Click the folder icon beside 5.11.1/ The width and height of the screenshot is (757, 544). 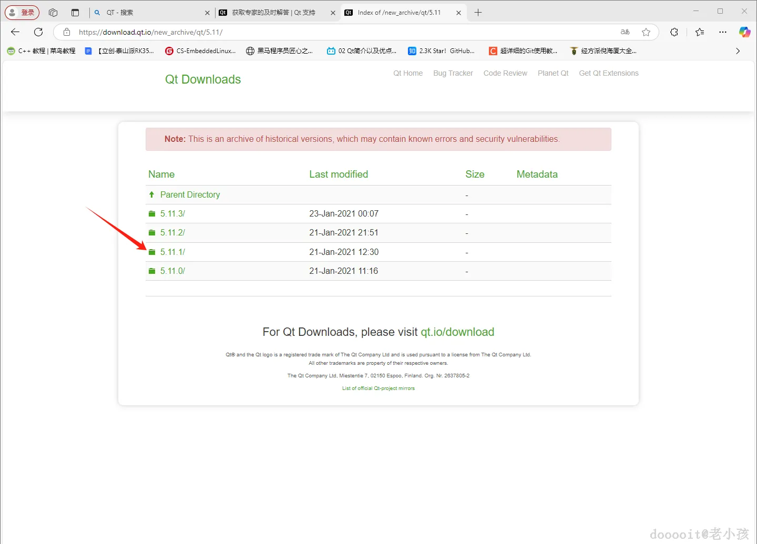(x=152, y=252)
